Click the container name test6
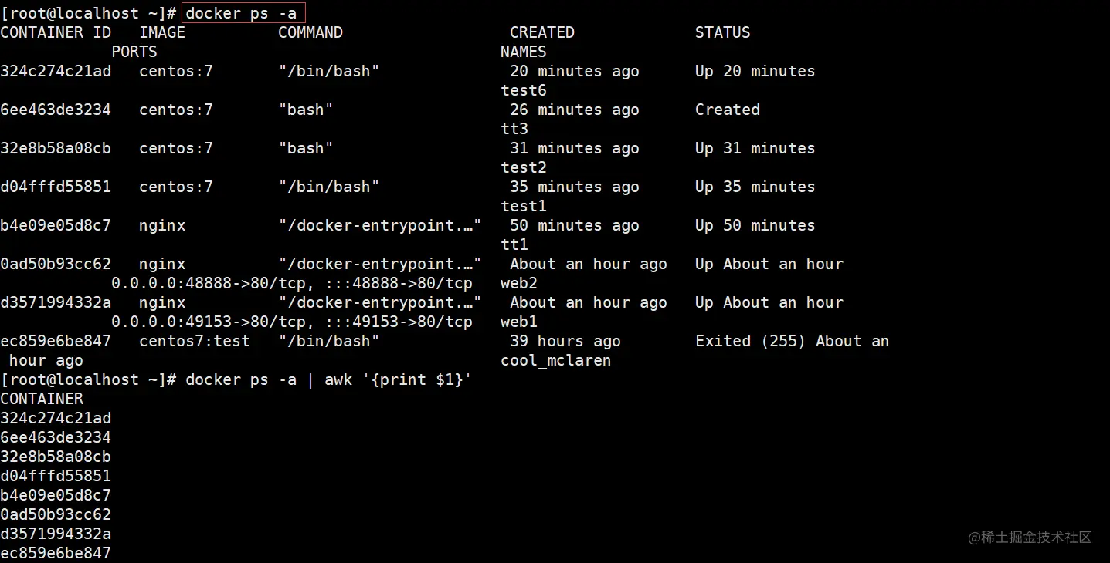This screenshot has height=563, width=1110. [524, 90]
